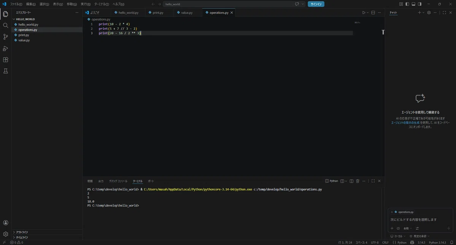Open terminal panel more actions ellipsis

(364, 181)
